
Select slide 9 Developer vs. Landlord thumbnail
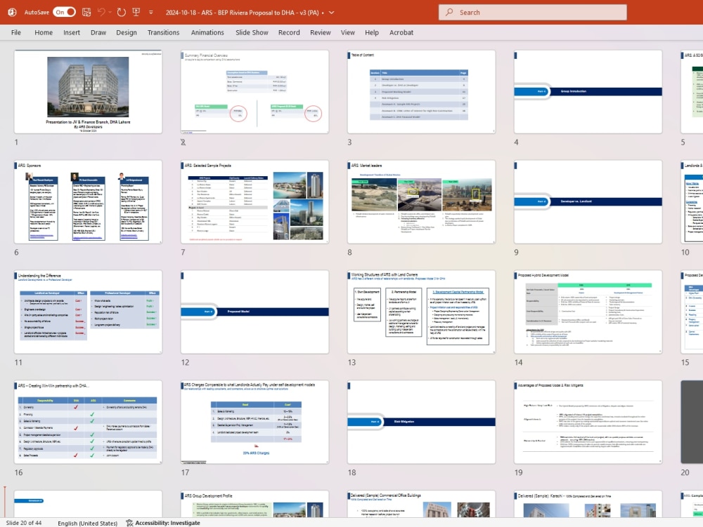588,202
